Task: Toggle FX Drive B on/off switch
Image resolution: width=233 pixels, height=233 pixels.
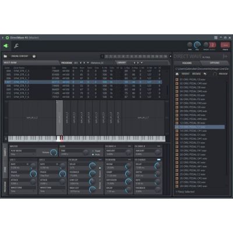Action: pyautogui.click(x=159, y=146)
